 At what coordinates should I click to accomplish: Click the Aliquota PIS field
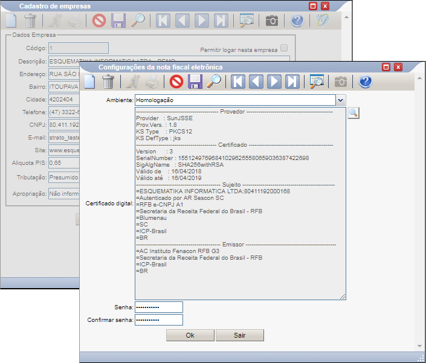coord(64,163)
